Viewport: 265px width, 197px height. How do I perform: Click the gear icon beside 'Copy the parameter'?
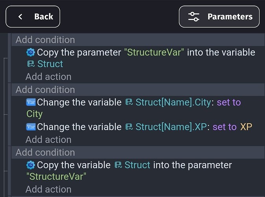31,52
